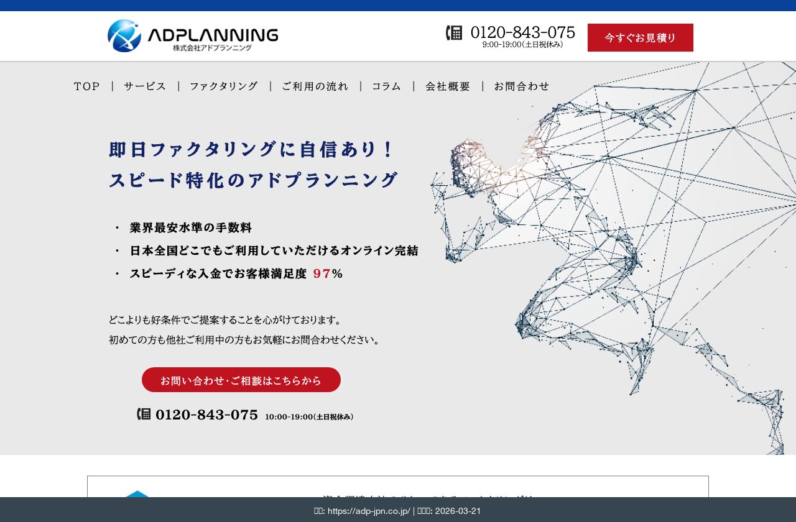Select ご利用の流れ in the navigation bar
Image resolution: width=796 pixels, height=522 pixels.
pyautogui.click(x=314, y=86)
